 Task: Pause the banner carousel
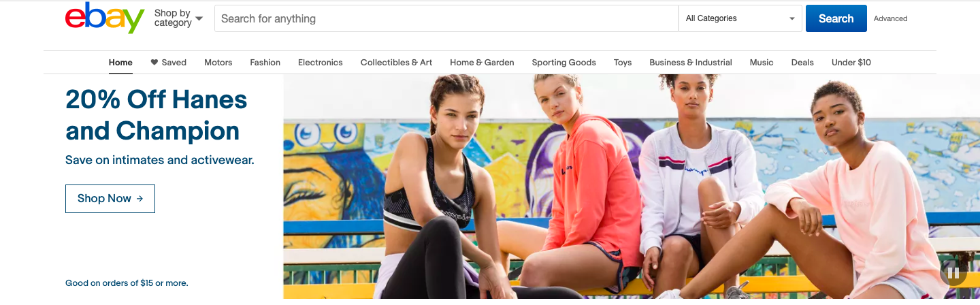tap(953, 273)
